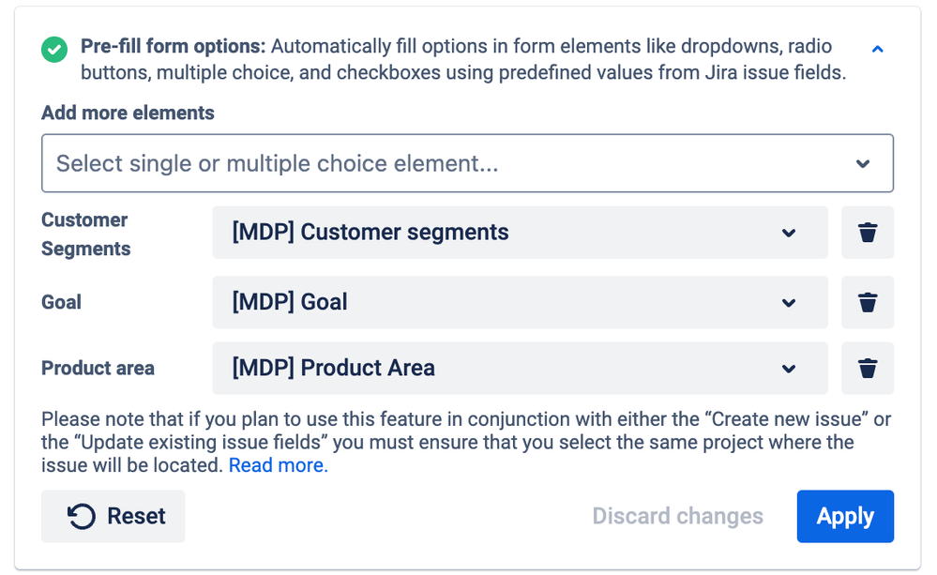Collapse the Pre-fill form options section

pos(878,49)
